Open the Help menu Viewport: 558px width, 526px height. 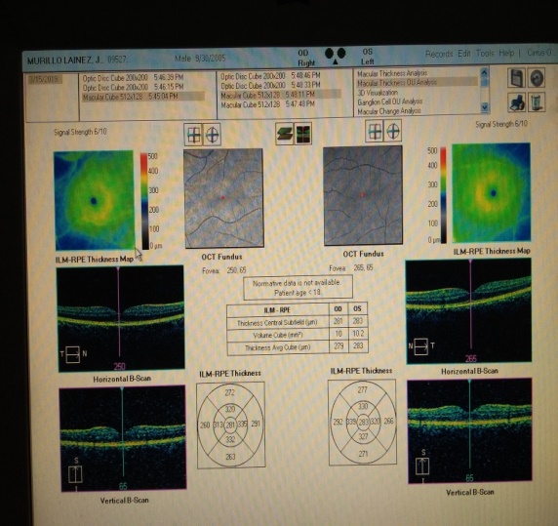[506, 53]
